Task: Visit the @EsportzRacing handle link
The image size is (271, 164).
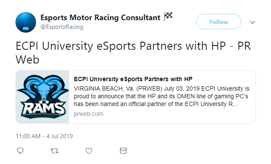Action: [x=62, y=27]
